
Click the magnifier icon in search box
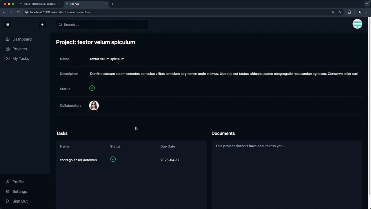[60, 25]
